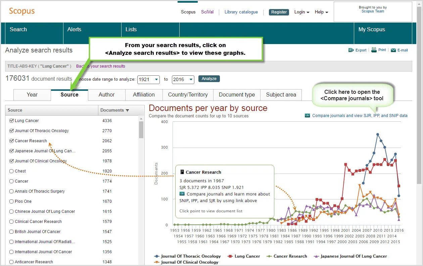
Task: Click the Lung Cancer red legend marker
Action: click(x=230, y=256)
